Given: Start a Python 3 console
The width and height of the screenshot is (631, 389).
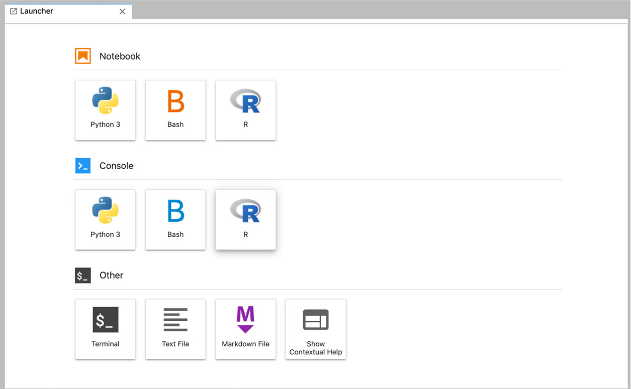Looking at the screenshot, I should pyautogui.click(x=105, y=219).
